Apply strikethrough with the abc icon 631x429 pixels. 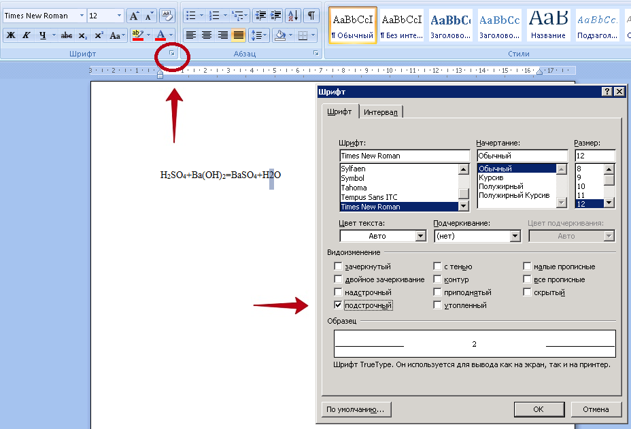(67, 35)
